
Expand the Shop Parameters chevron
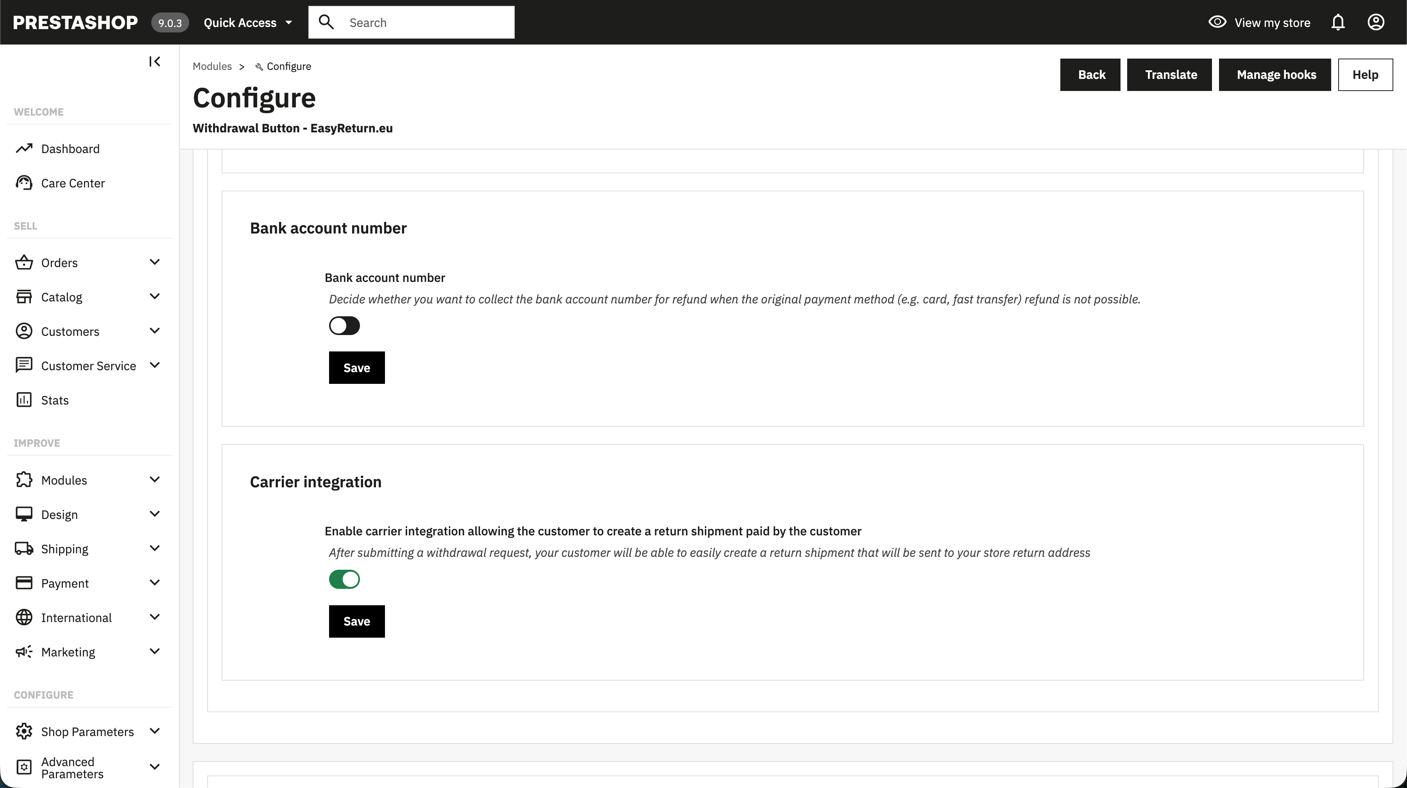(154, 731)
